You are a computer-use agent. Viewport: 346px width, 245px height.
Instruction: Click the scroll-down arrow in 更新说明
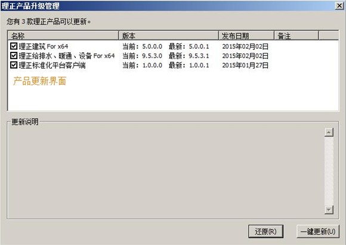(329, 210)
